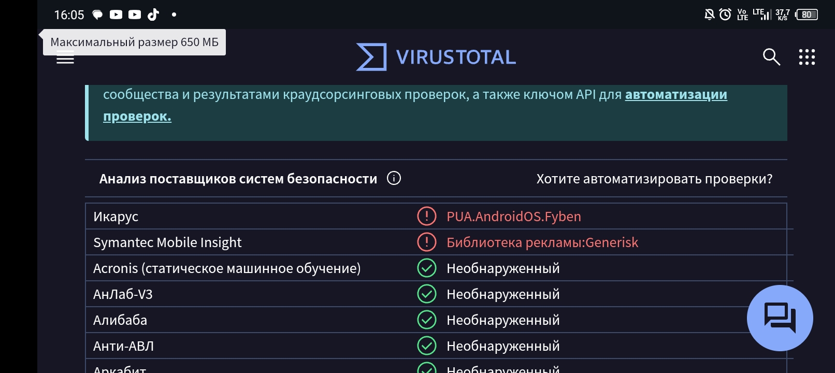The width and height of the screenshot is (835, 373).
Task: Tap the TikTok notification icon in status bar
Action: click(153, 15)
